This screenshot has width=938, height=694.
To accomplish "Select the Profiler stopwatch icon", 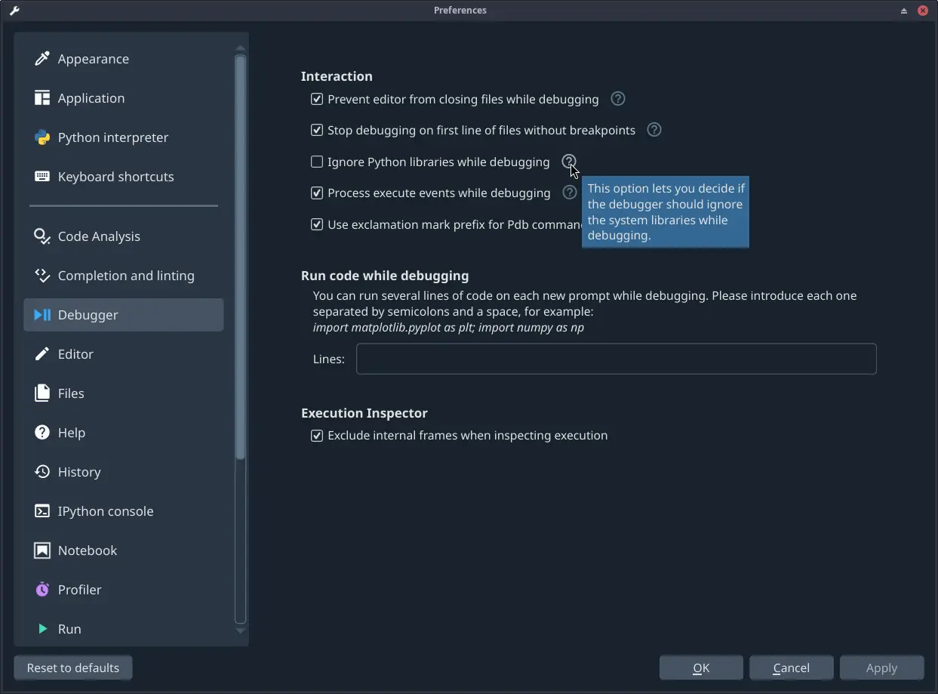I will click(42, 589).
